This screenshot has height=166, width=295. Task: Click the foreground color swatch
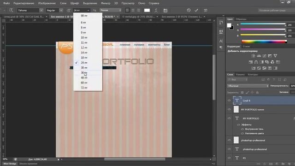click(229, 25)
